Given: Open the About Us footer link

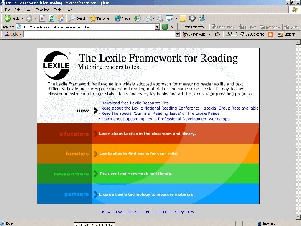Looking at the screenshot, I should 141,212.
